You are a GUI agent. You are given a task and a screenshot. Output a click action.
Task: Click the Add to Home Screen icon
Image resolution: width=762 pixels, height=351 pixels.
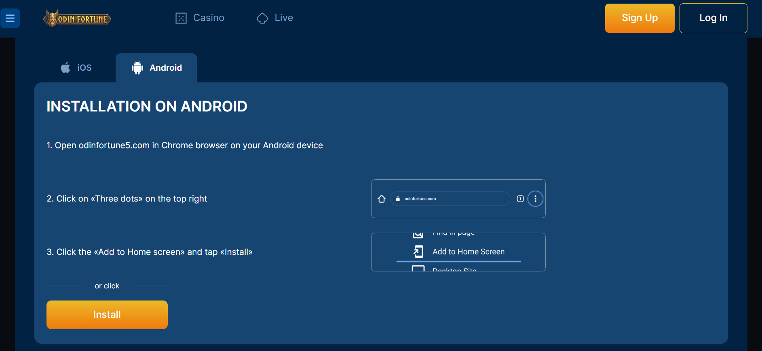click(x=418, y=252)
